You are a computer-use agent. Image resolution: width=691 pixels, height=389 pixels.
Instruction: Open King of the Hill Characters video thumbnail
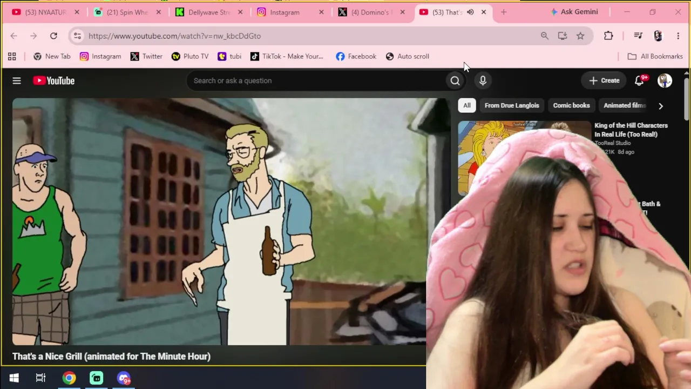point(524,158)
